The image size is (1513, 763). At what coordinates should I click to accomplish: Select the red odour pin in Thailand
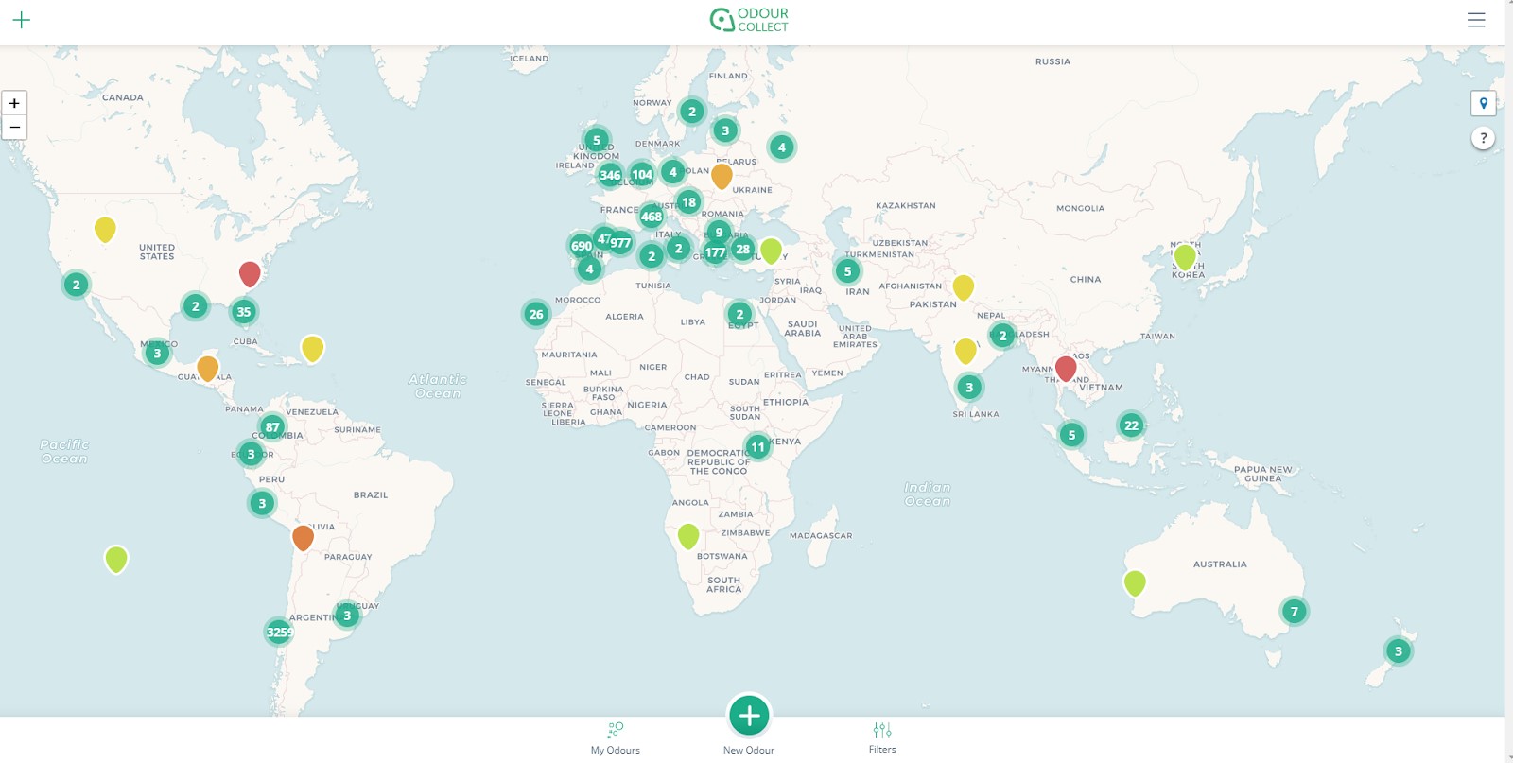coord(1066,368)
